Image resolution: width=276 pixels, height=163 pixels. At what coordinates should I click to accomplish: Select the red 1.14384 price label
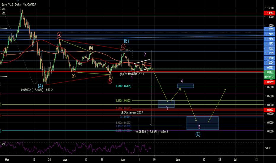(269, 13)
